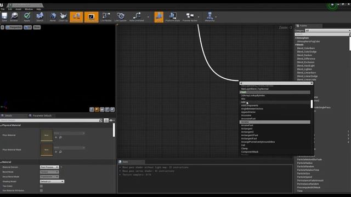Browse to Phys Material Mask asset icon

pyautogui.click(x=60, y=152)
